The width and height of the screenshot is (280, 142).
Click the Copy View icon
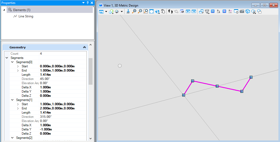(201, 12)
